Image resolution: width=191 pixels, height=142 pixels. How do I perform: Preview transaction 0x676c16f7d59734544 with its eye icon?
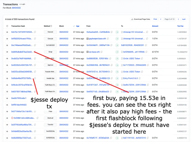(7, 32)
